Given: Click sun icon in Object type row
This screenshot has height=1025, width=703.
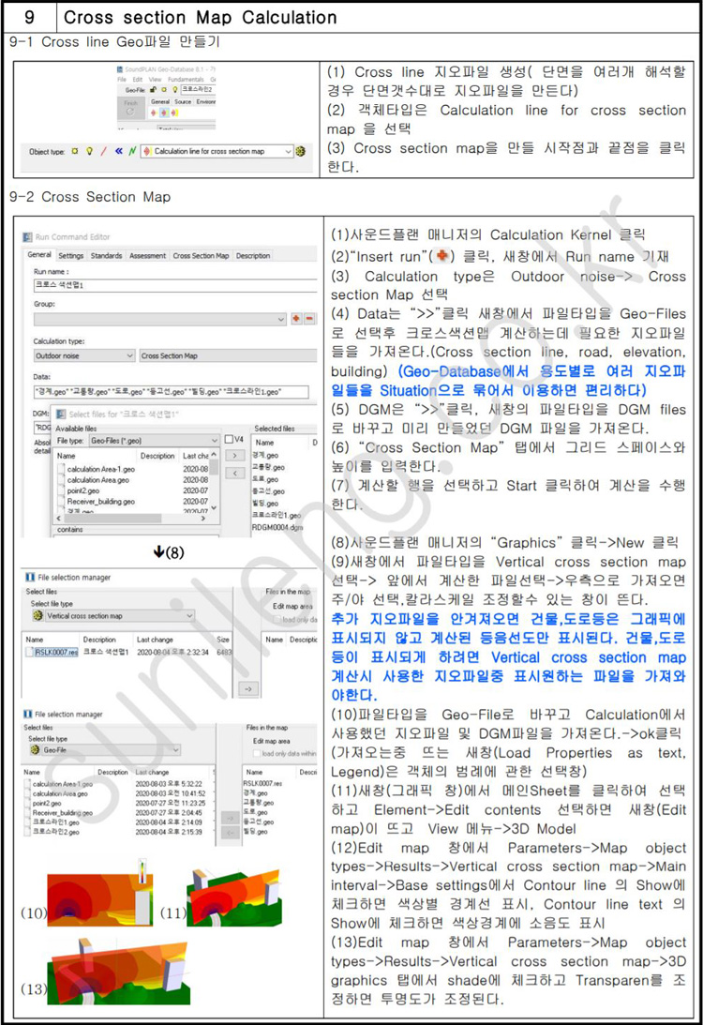Looking at the screenshot, I should (x=74, y=151).
